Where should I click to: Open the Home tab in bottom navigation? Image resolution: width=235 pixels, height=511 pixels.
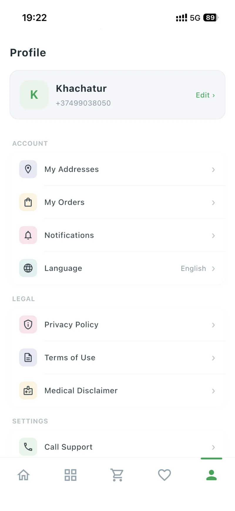click(x=24, y=475)
